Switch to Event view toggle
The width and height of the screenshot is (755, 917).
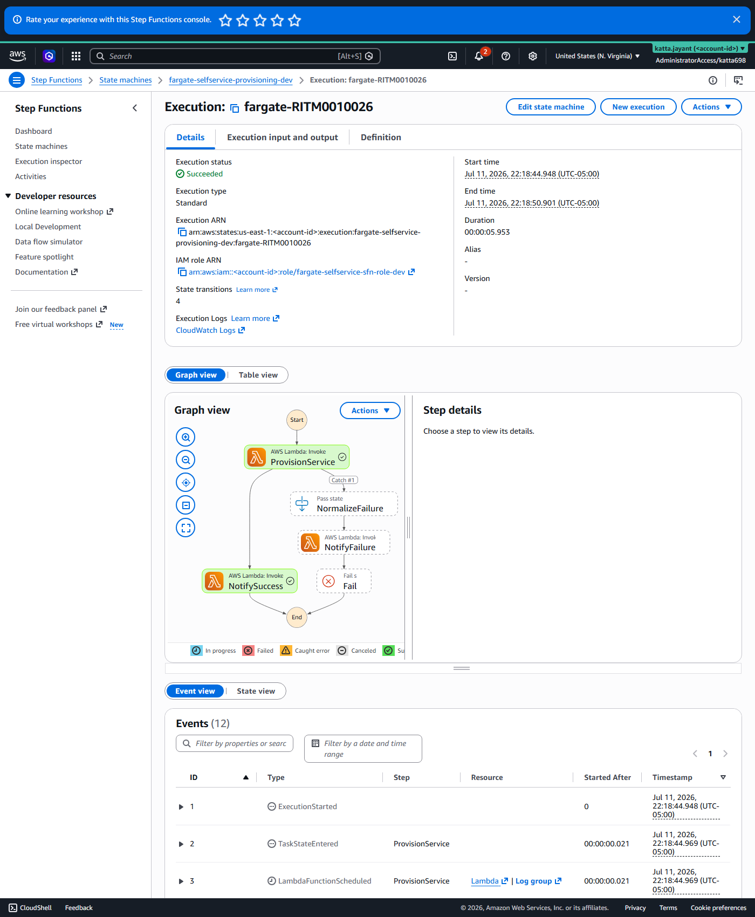[195, 691]
